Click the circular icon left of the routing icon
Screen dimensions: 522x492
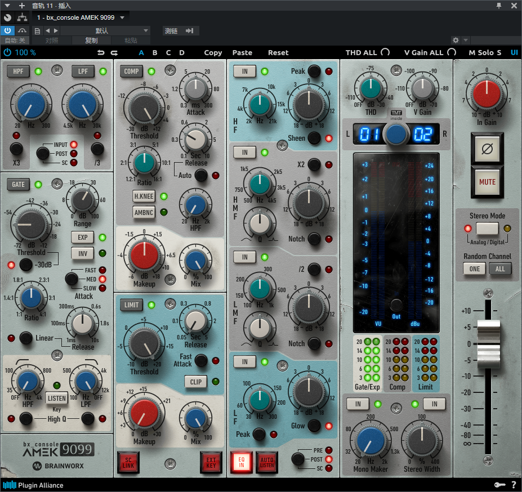(8, 17)
